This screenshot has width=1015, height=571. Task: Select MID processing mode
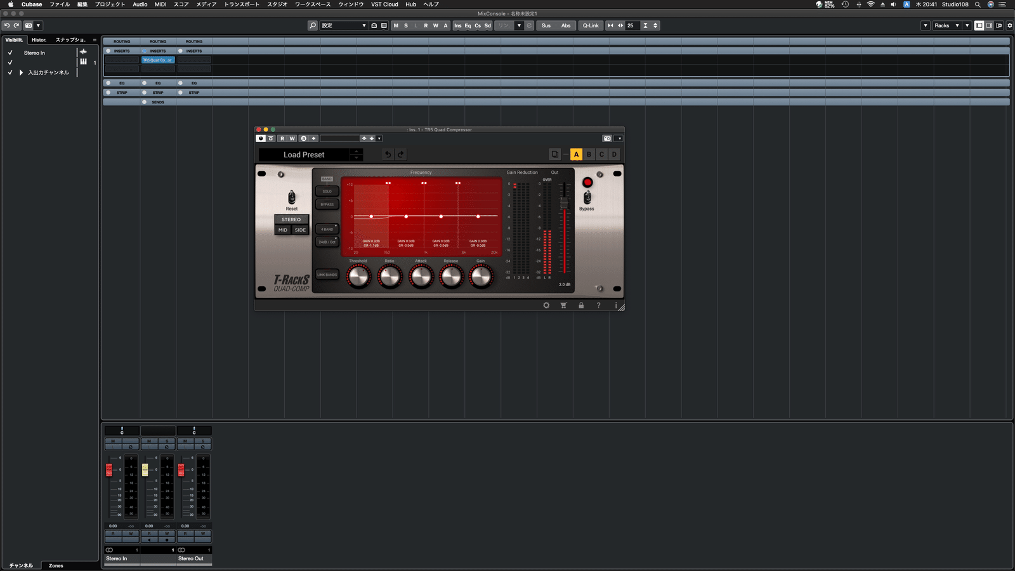283,230
